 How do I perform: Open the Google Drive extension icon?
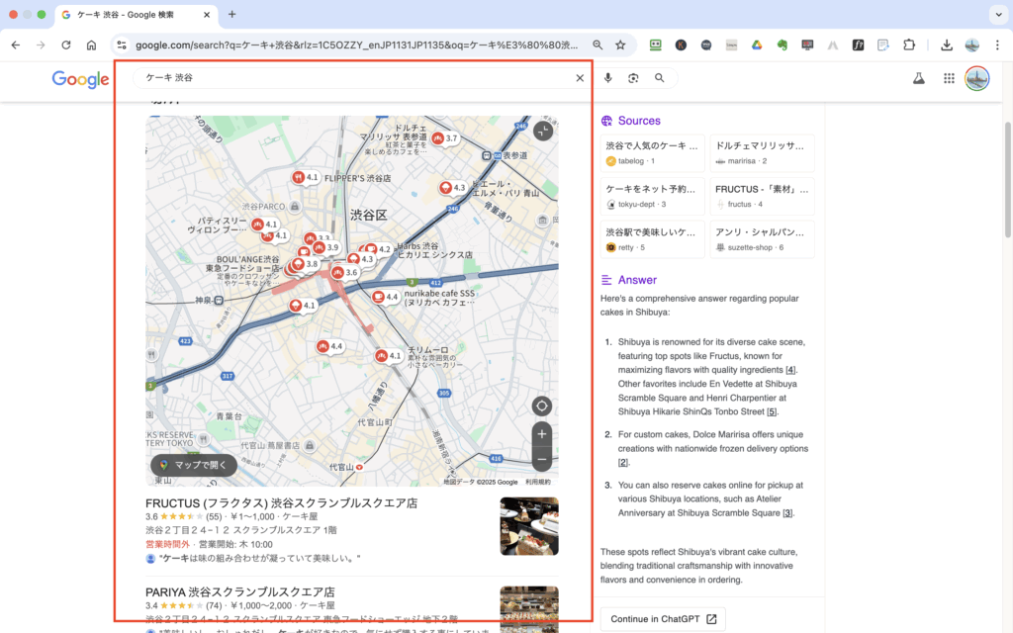(x=757, y=45)
